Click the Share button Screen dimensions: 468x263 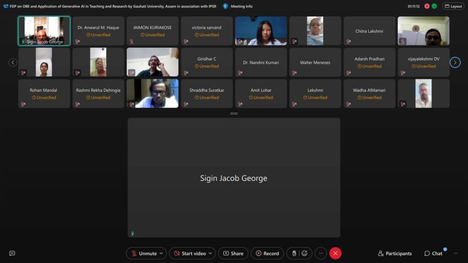(x=233, y=253)
